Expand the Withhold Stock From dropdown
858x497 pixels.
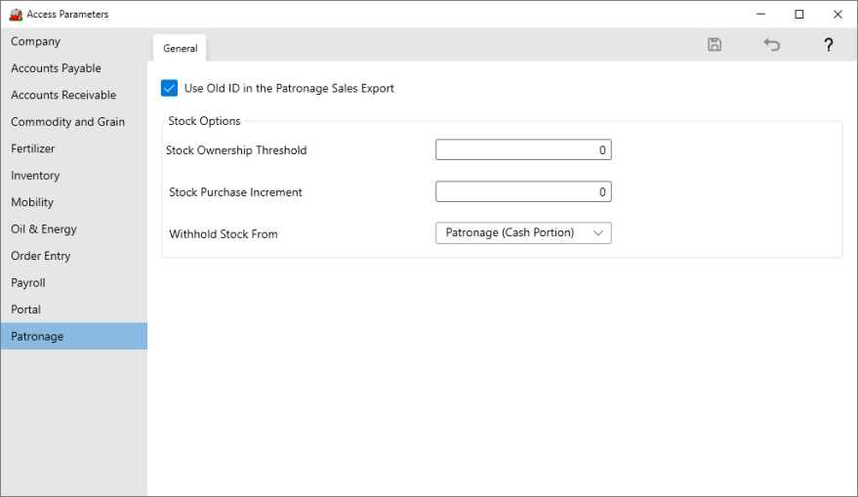click(523, 232)
